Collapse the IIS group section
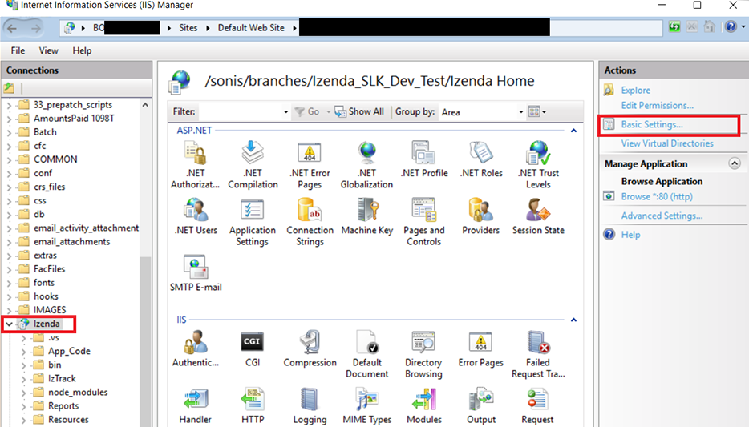The height and width of the screenshot is (427, 749). (573, 320)
